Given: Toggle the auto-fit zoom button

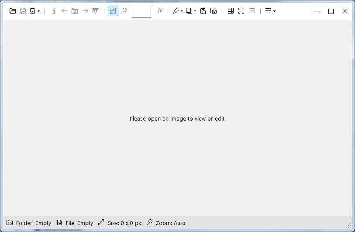Looking at the screenshot, I should coord(113,11).
